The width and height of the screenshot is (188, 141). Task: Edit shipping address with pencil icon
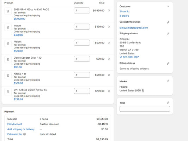(x=168, y=34)
